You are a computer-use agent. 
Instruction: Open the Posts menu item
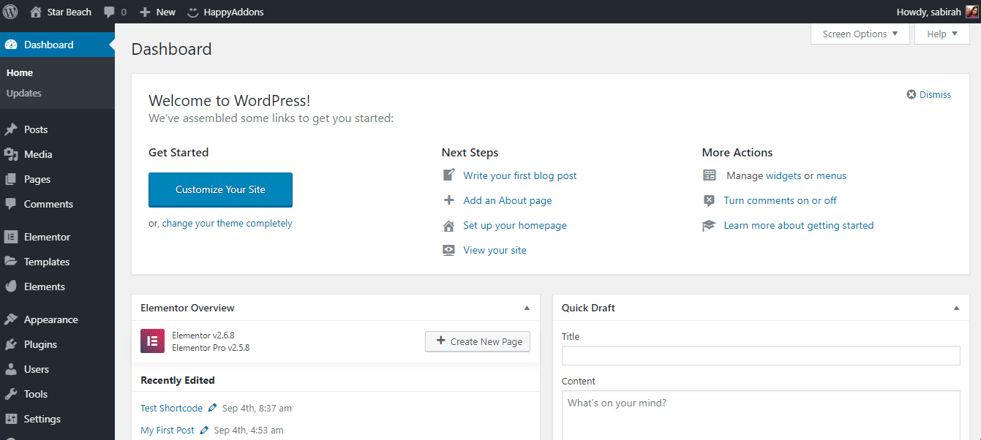coord(36,129)
